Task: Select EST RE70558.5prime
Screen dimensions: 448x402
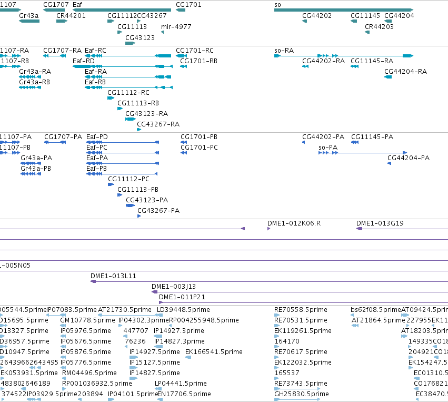Action: (x=301, y=310)
